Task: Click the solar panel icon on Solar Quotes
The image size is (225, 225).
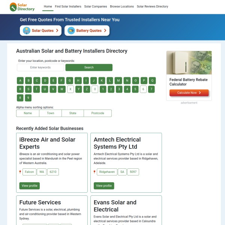Action: [27, 31]
